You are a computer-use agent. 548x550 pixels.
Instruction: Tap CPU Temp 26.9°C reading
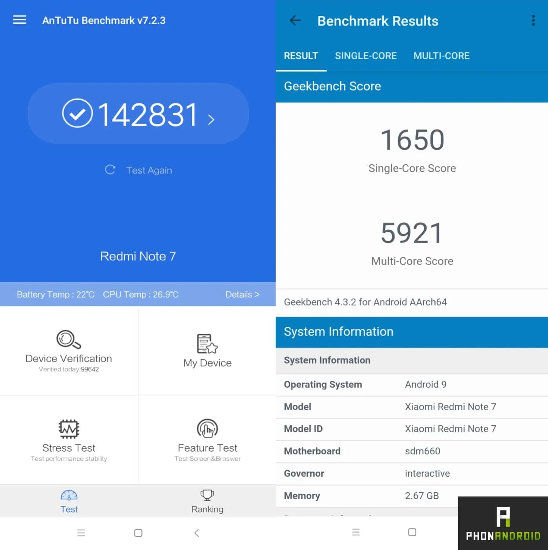[x=141, y=294]
